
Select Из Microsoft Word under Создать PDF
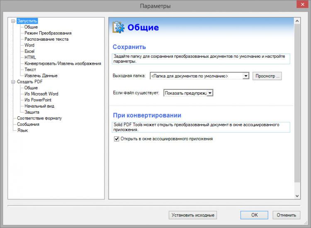pos(41,94)
